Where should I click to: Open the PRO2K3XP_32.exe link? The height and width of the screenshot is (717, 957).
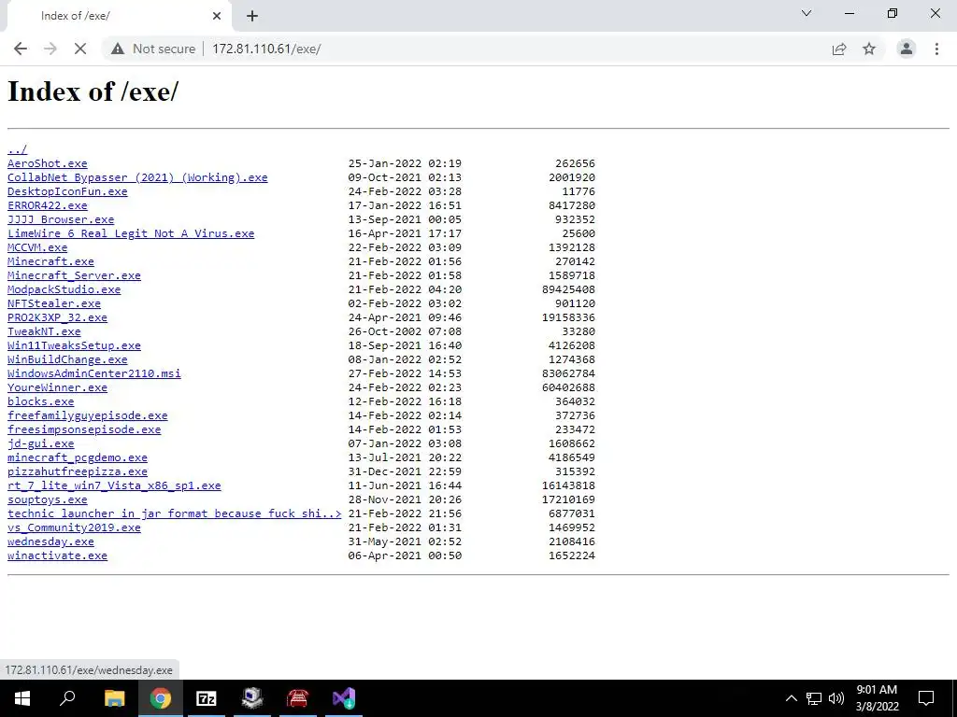pyautogui.click(x=57, y=317)
